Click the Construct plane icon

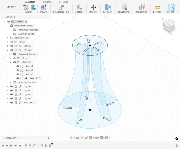pyautogui.click(x=142, y=7)
